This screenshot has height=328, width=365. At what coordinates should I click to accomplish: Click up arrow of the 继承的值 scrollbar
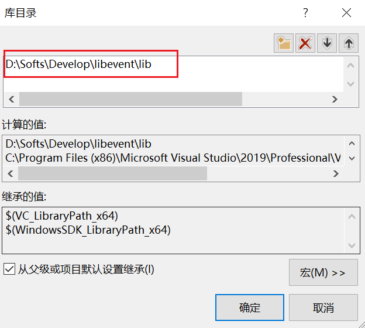(x=352, y=217)
